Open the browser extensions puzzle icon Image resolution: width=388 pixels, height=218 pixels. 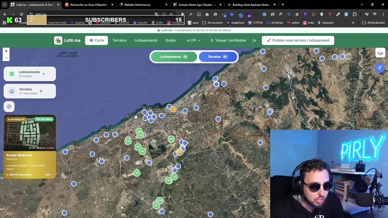tap(354, 14)
